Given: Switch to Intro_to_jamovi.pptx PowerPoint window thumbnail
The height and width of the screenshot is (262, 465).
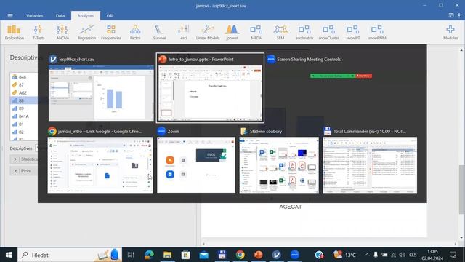Looking at the screenshot, I should tap(210, 93).
